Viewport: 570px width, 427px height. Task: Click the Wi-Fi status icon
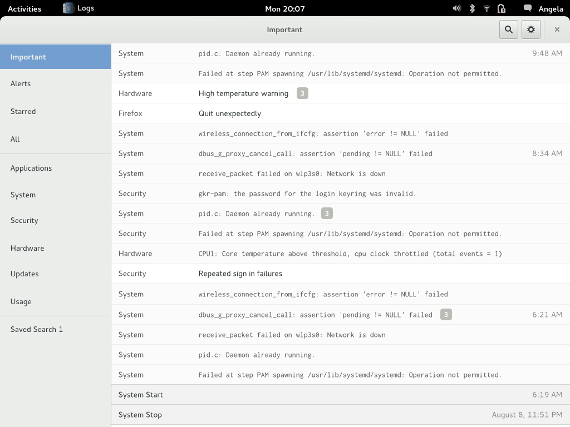(487, 8)
